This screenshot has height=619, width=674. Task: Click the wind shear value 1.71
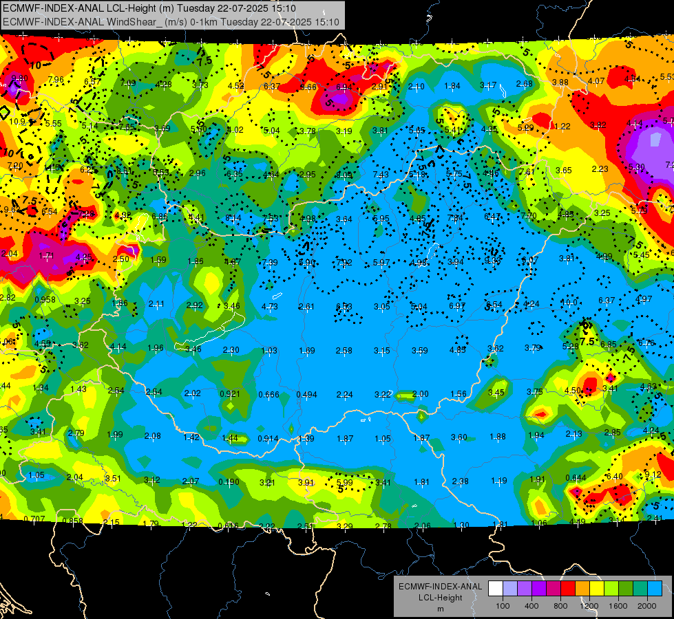point(46,256)
